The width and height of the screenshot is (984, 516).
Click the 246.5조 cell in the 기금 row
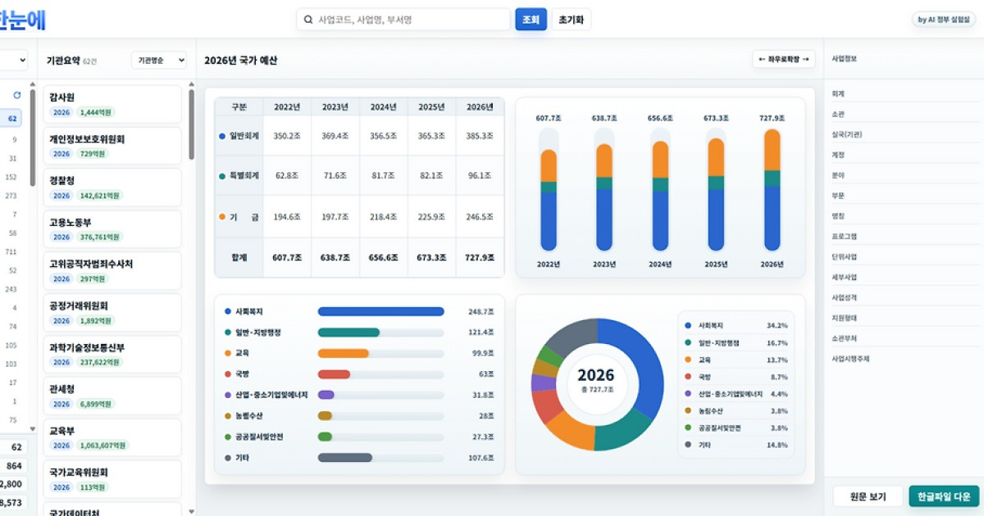click(x=480, y=217)
